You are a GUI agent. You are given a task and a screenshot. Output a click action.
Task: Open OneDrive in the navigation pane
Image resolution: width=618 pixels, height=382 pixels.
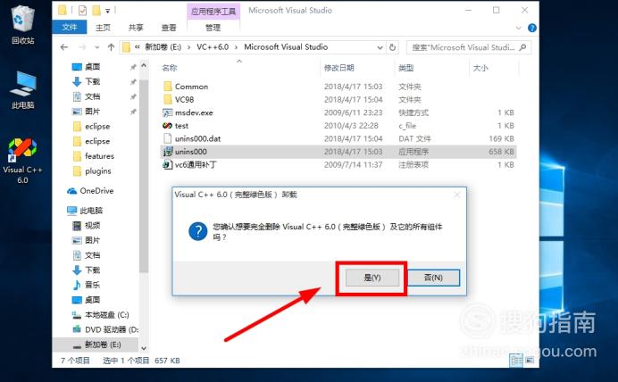[x=91, y=191]
